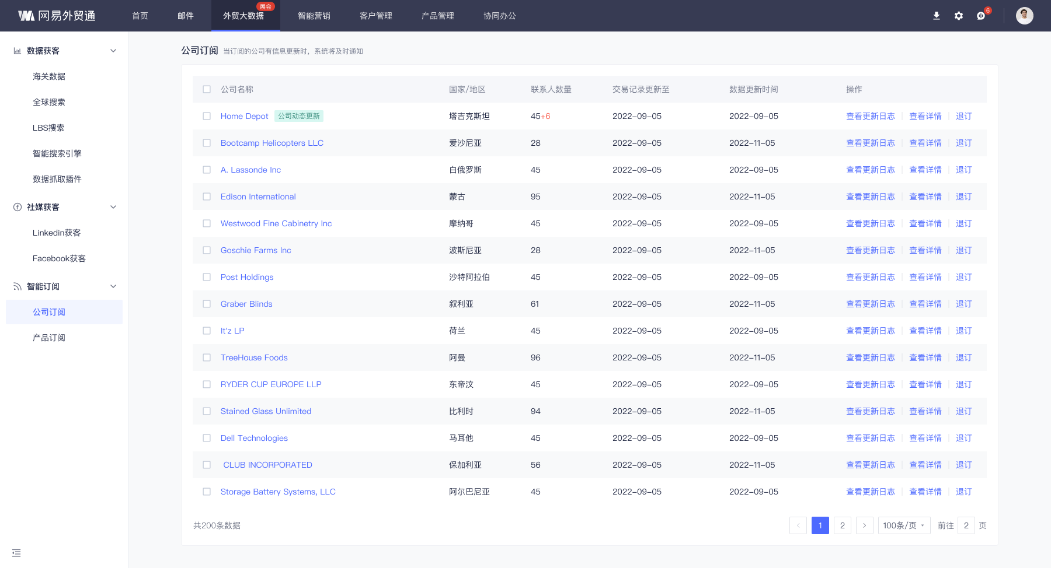This screenshot has height=568, width=1051.
Task: Click the 交易记录更新至 column header
Action: 641,89
